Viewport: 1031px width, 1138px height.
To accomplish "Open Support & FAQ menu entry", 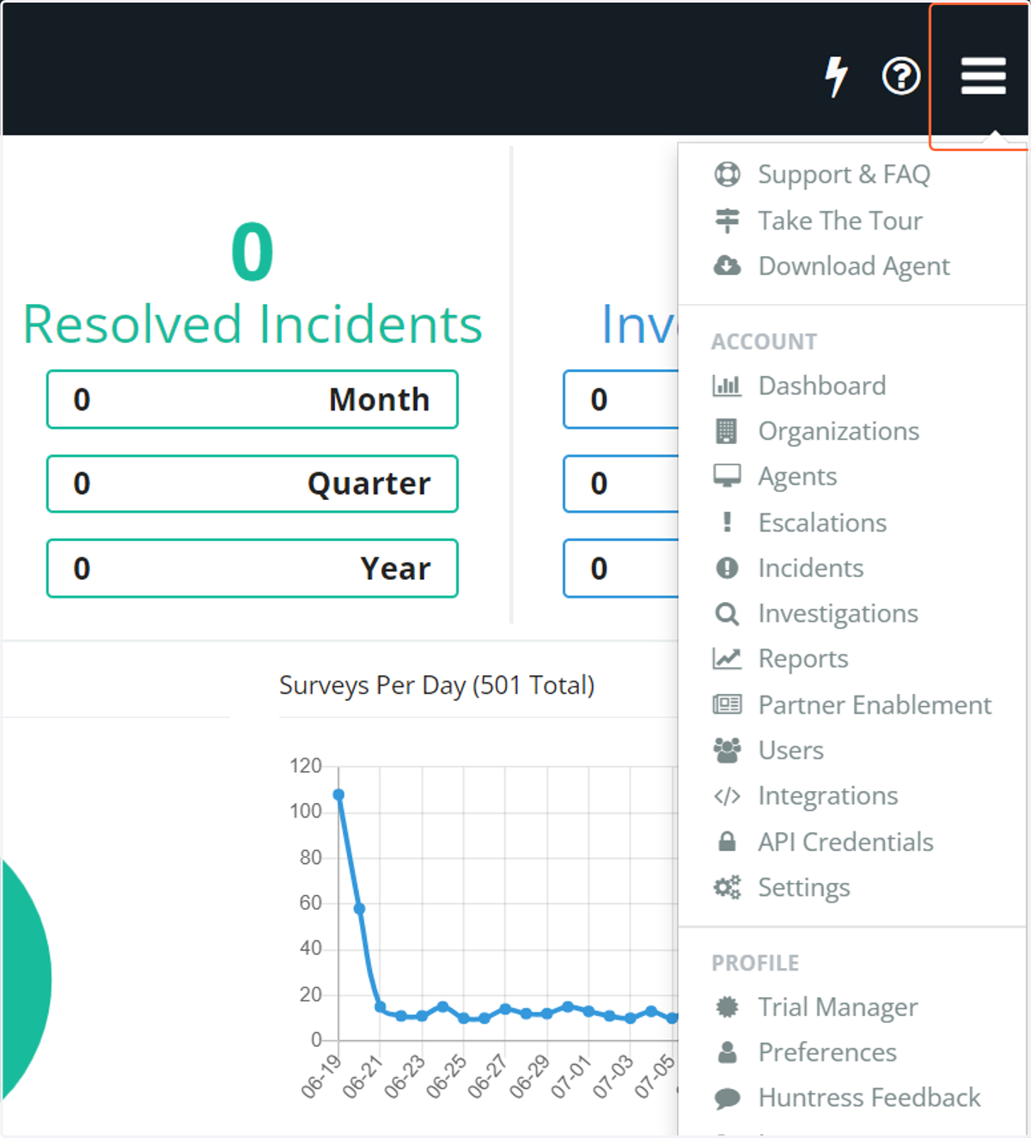I will 843,174.
